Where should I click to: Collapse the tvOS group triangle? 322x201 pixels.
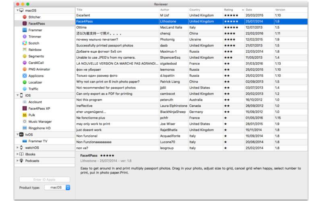pyautogui.click(x=17, y=135)
